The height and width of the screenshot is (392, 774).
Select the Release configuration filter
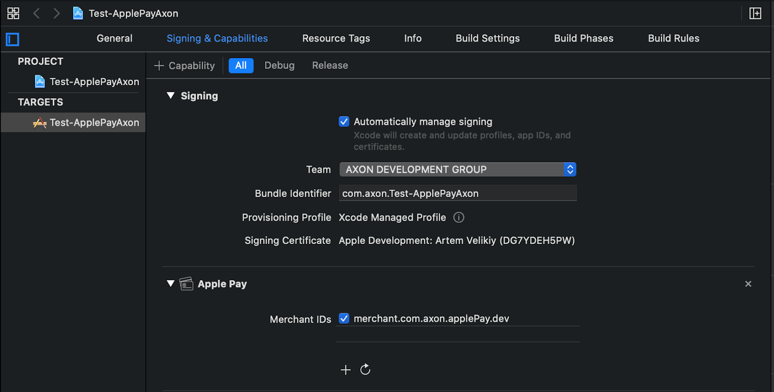pos(330,65)
